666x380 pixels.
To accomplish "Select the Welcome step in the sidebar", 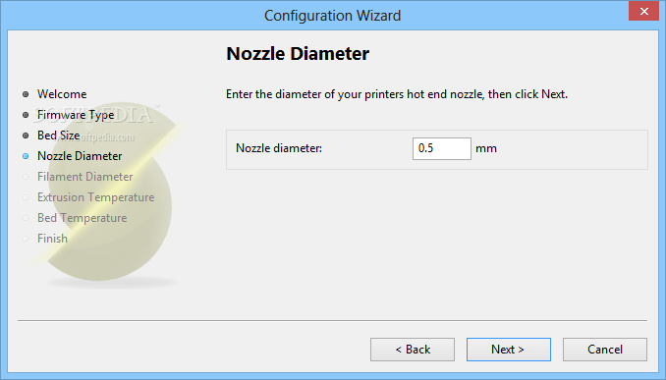I will pyautogui.click(x=62, y=94).
